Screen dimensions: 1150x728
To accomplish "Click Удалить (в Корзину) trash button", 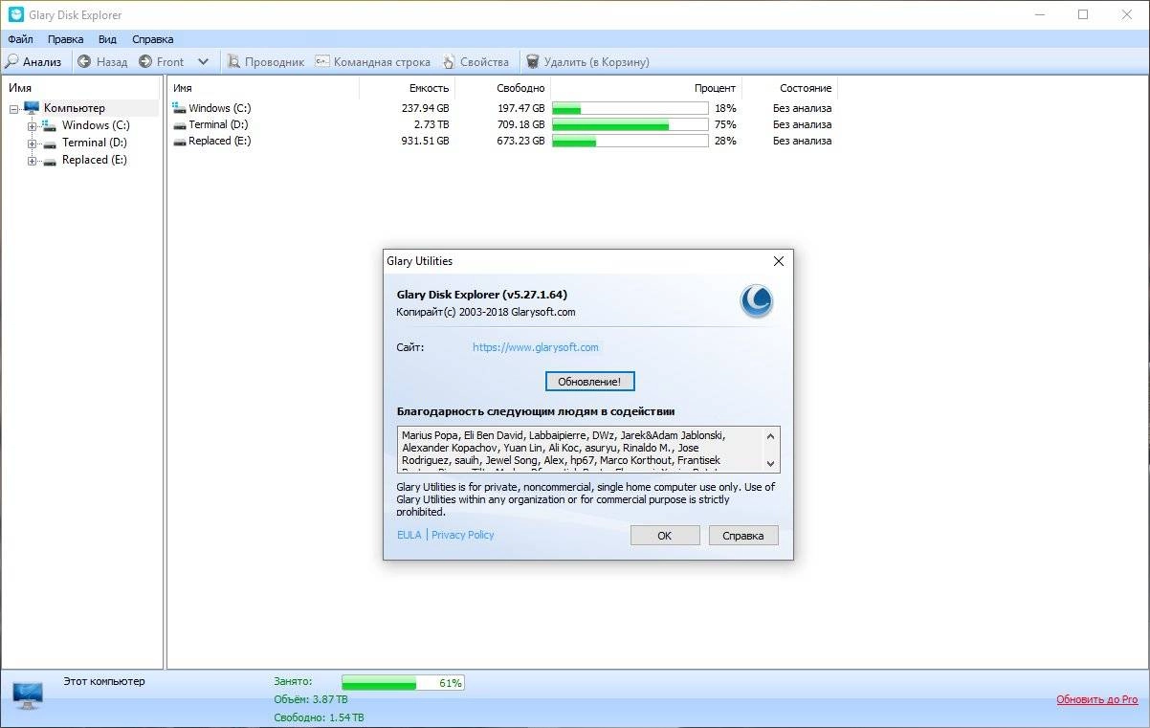I will coord(587,61).
